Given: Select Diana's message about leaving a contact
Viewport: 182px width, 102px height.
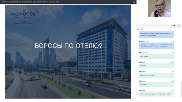Looking at the screenshot, I should point(156,94).
